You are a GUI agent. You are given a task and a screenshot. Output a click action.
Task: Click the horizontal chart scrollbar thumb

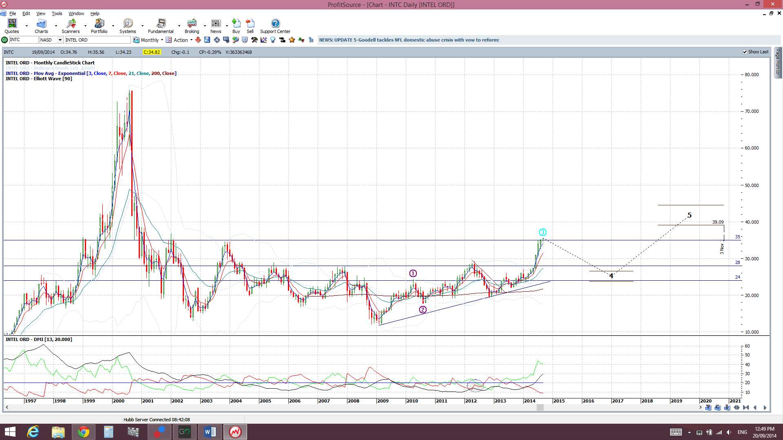[x=540, y=407]
